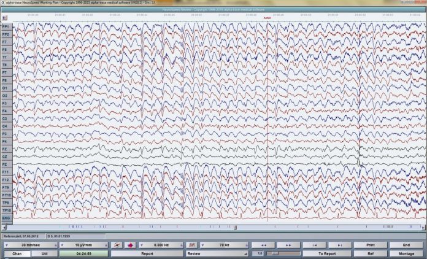
Task: Select the C4 channel label
Action: 7,126
